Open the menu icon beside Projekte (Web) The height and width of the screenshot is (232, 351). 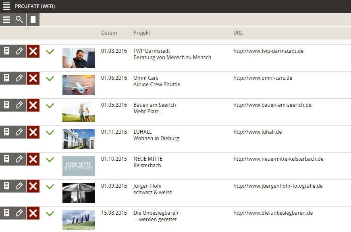[x=6, y=6]
